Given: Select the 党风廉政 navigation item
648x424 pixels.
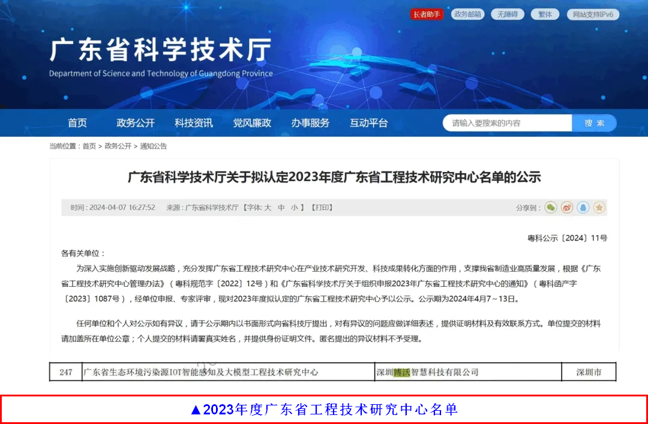Looking at the screenshot, I should point(252,123).
